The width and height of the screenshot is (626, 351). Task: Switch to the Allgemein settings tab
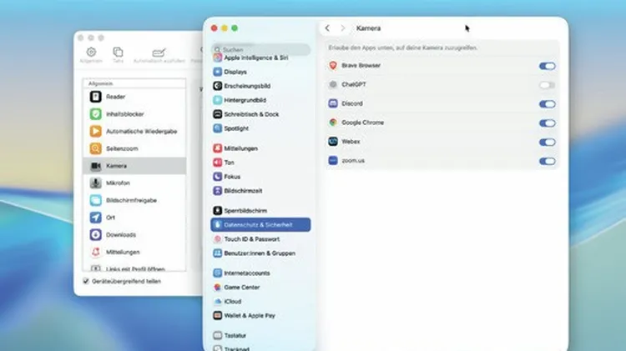point(92,54)
